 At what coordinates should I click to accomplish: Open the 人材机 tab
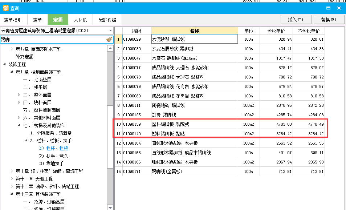pyautogui.click(x=80, y=20)
